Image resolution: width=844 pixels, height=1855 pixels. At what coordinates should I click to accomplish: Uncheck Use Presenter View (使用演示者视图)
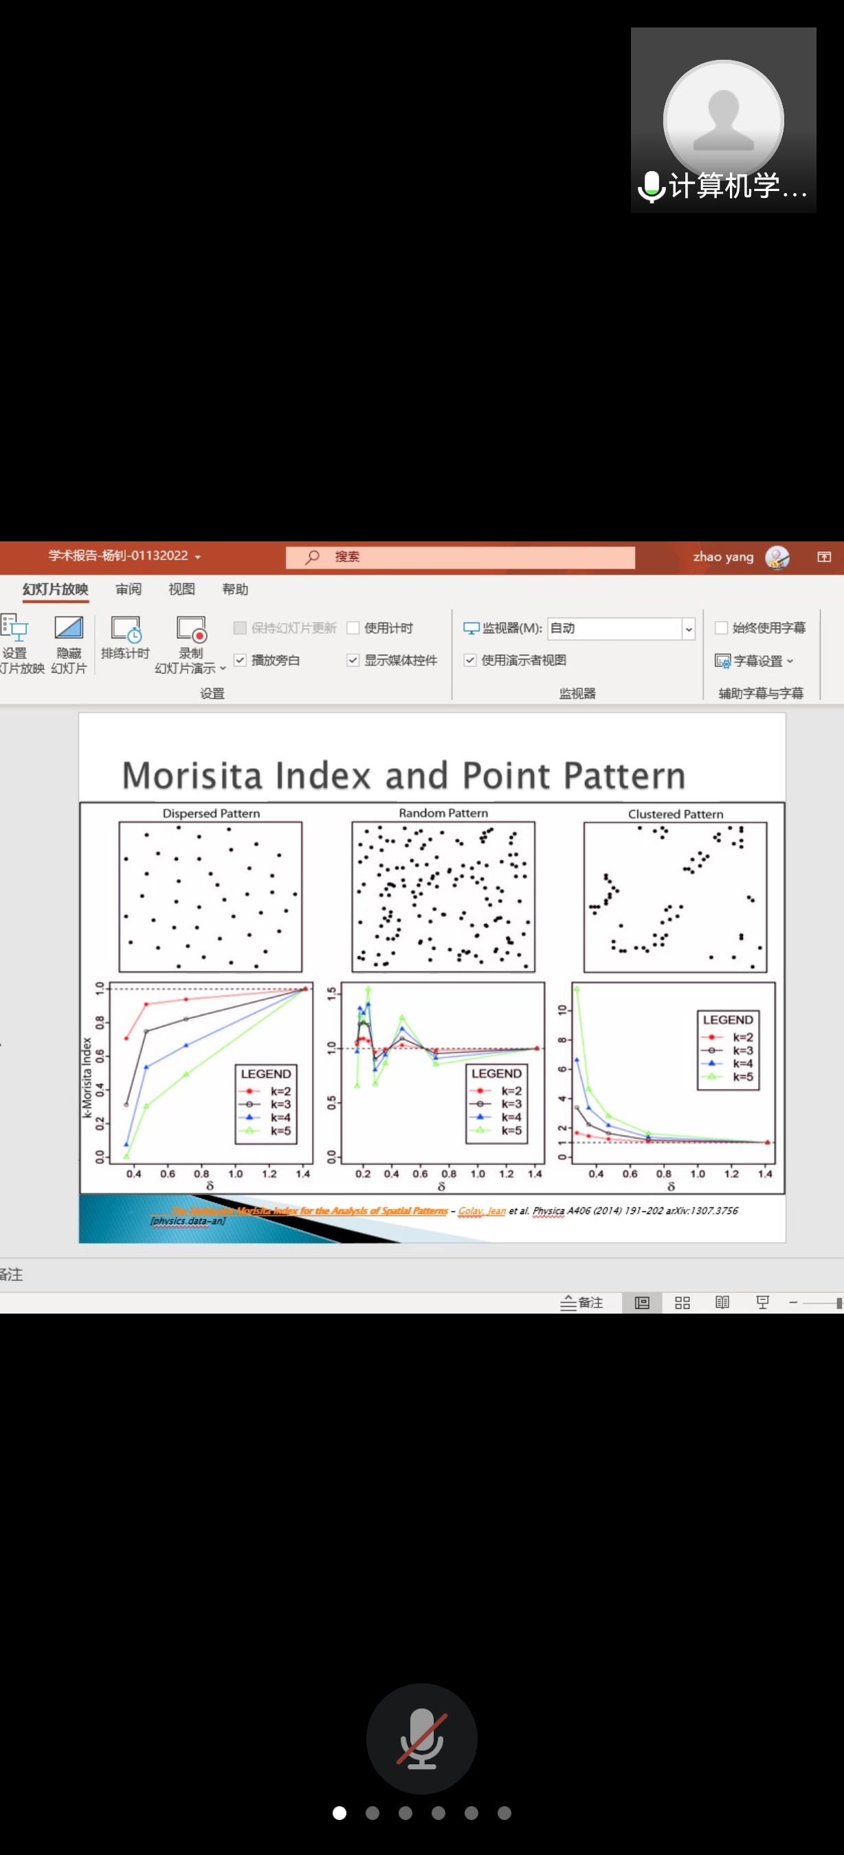pos(470,660)
